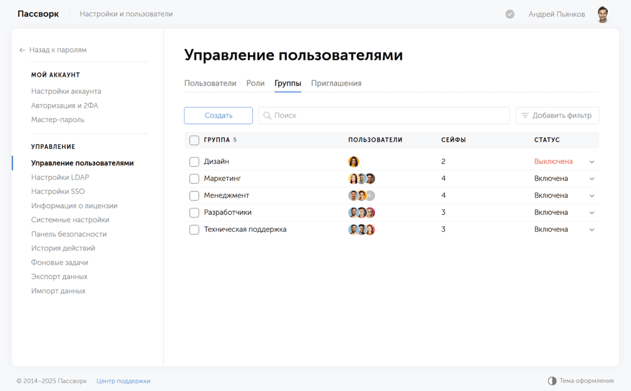The width and height of the screenshot is (631, 391).
Task: Select all groups with header checkbox
Action: pyautogui.click(x=194, y=140)
